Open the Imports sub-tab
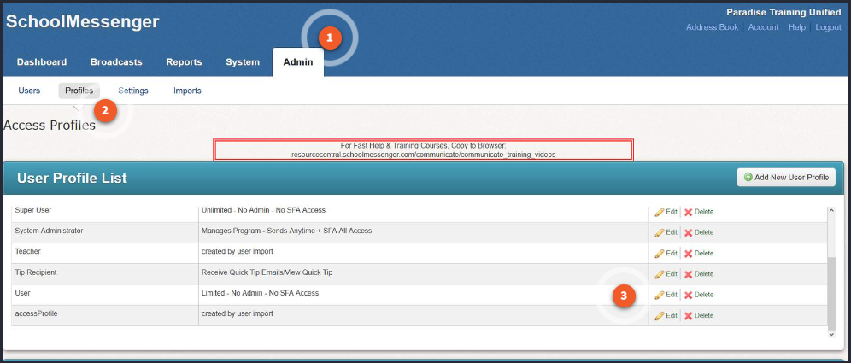 [x=187, y=91]
